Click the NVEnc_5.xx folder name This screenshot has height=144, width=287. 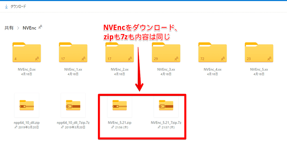pyautogui.click(x=259, y=69)
